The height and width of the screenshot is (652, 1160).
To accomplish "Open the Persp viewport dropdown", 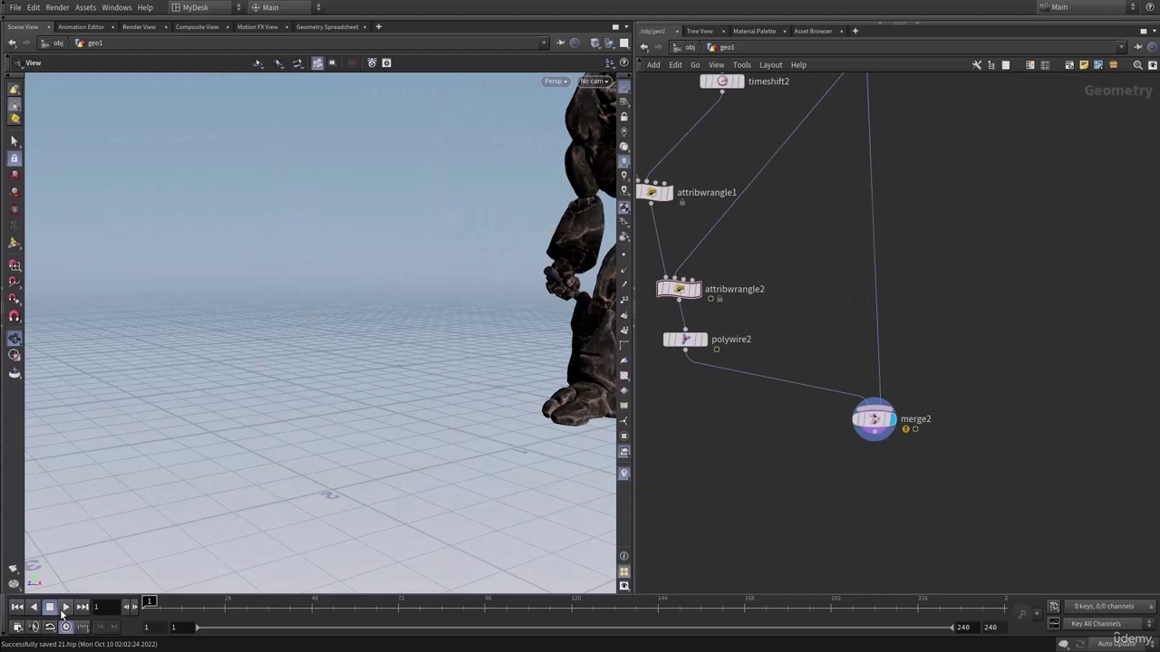I will point(555,81).
